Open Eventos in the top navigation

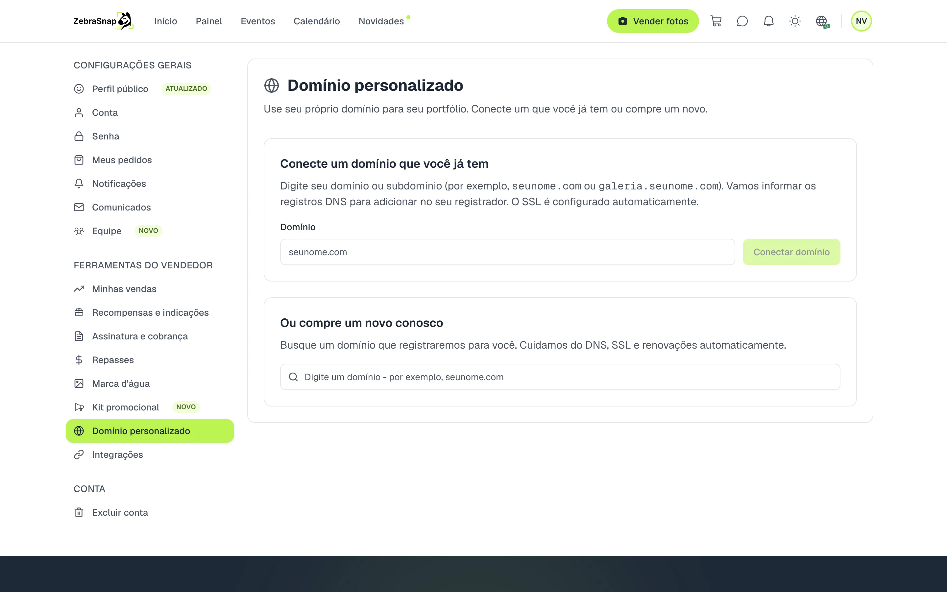(258, 21)
